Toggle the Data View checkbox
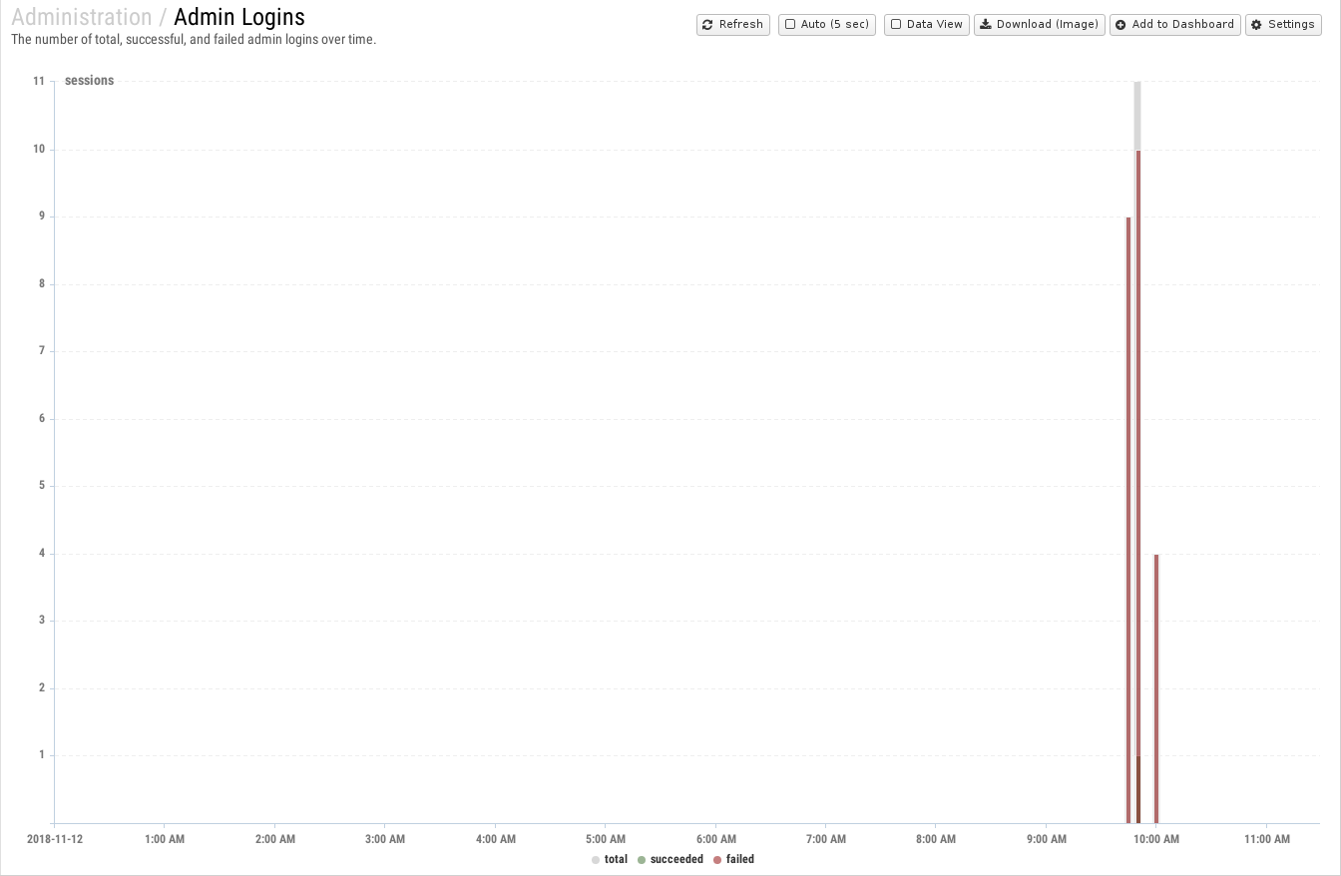1341x876 pixels. [896, 24]
